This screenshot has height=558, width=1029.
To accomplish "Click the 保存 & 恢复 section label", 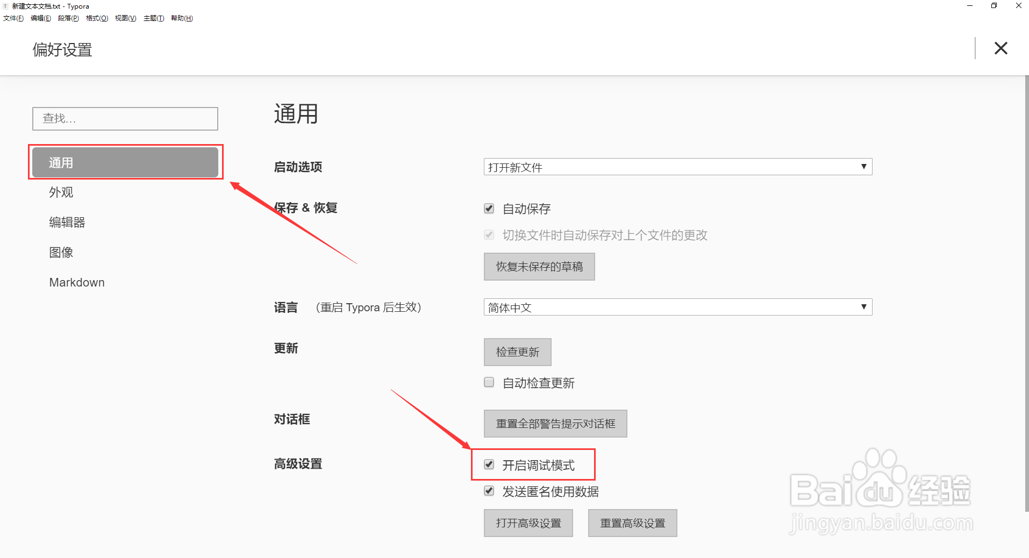I will coord(305,208).
